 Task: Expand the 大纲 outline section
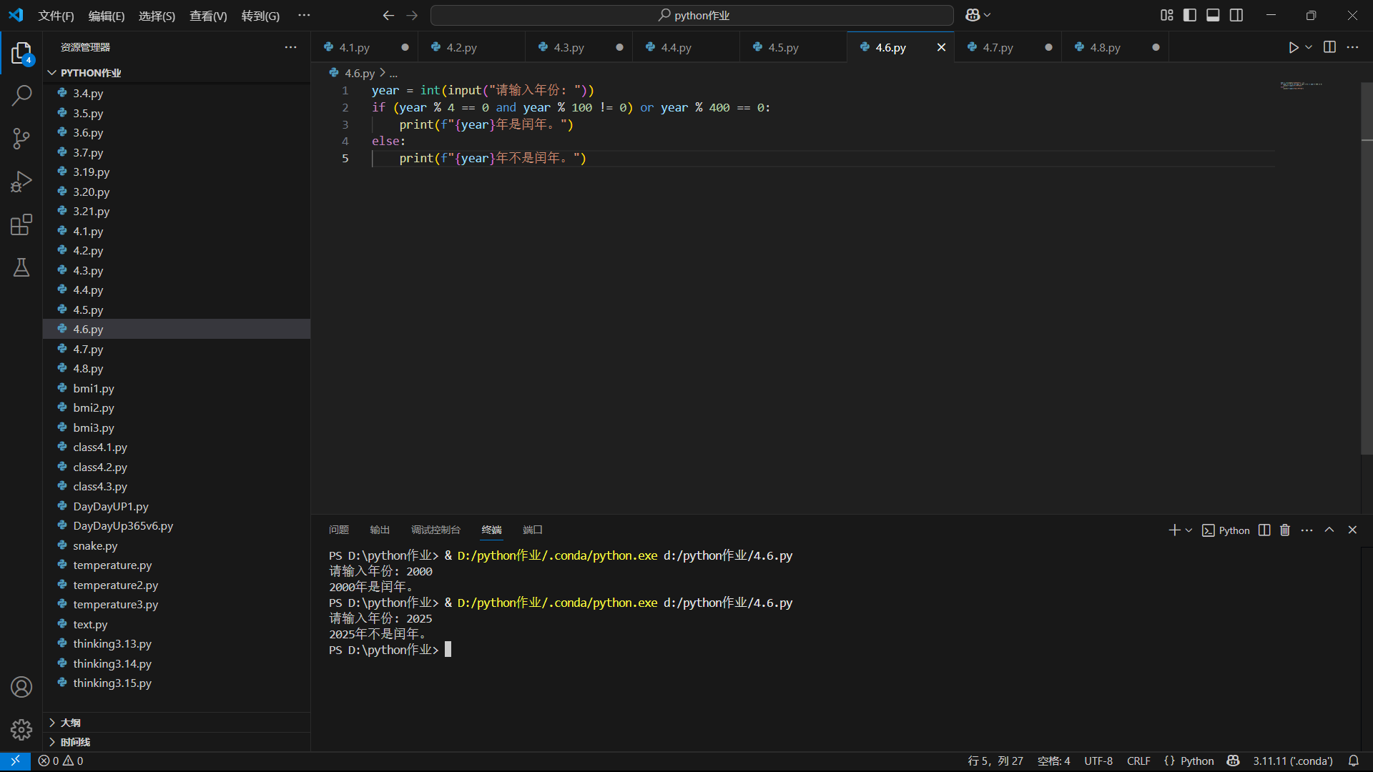(x=70, y=723)
